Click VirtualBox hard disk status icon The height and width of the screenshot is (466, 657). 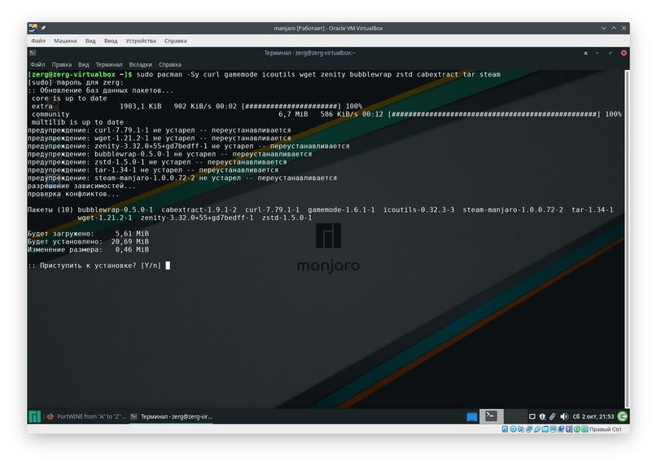coord(505,429)
